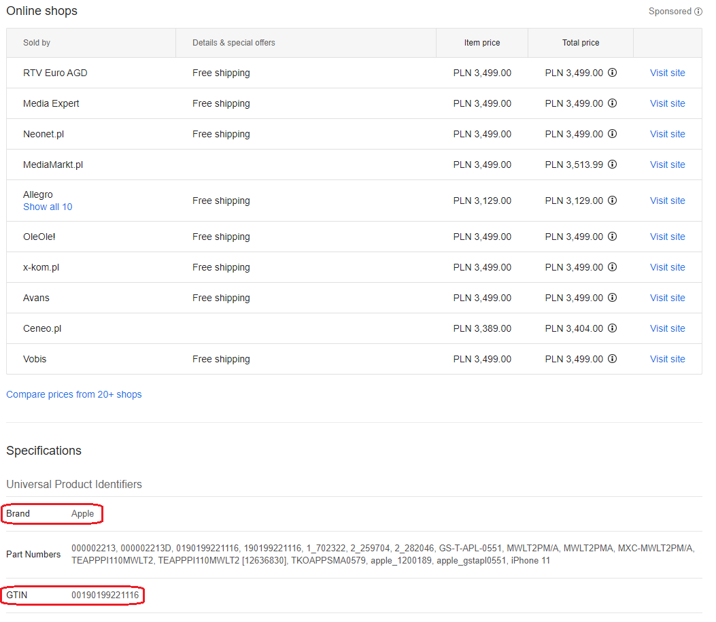Viewport: 716px width, 622px height.
Task: Open Compare prices from 20+ shops
Action: click(74, 394)
